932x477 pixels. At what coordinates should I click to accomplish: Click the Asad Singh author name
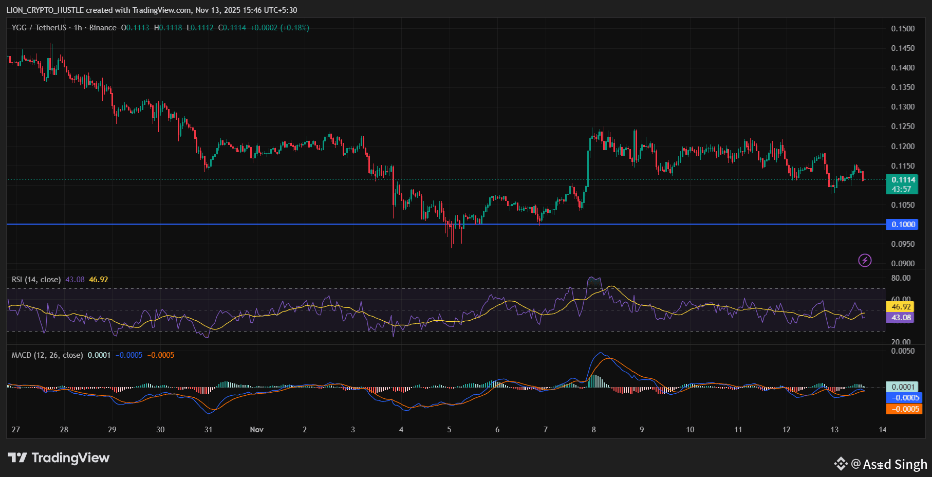(895, 464)
